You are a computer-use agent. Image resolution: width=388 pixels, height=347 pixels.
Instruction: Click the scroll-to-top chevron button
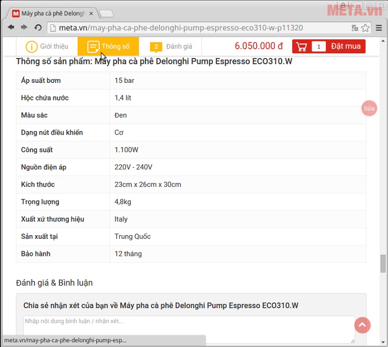362,325
